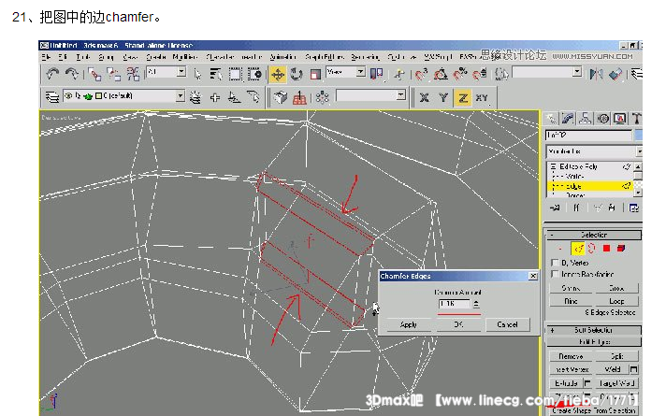
Task: Click Cancel in Chamfer Edges dialog
Action: point(507,324)
